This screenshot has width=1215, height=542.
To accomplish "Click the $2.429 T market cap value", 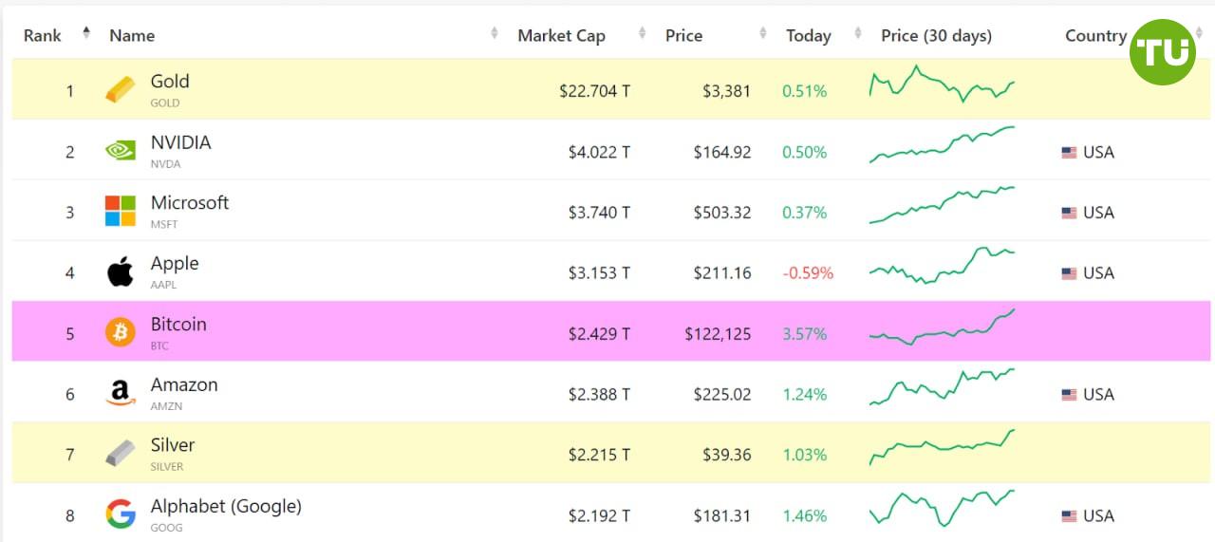I will pos(599,334).
